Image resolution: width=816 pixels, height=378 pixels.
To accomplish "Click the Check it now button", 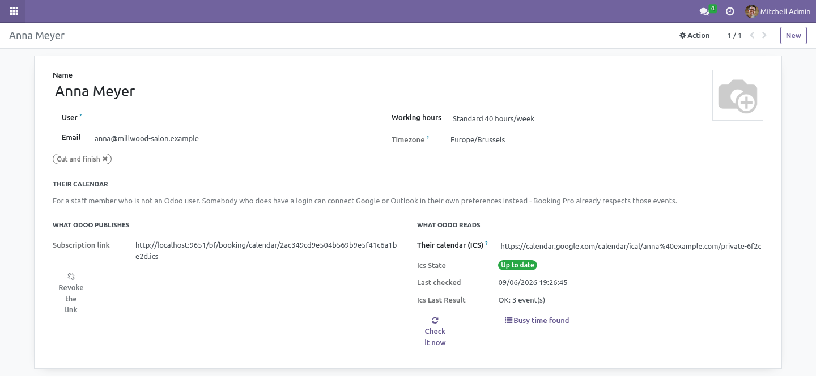I will [x=435, y=332].
